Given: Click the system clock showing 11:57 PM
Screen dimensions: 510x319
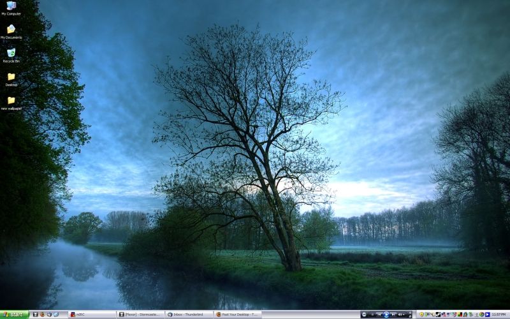Looking at the screenshot, I should coord(499,315).
